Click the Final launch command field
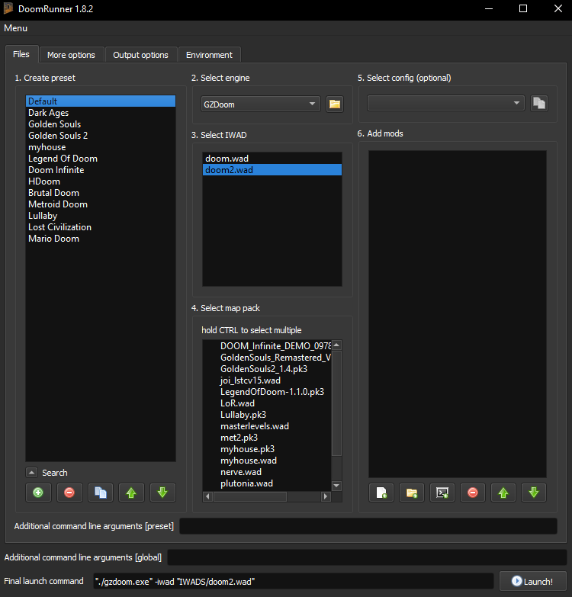Image resolution: width=572 pixels, height=597 pixels. coord(294,581)
